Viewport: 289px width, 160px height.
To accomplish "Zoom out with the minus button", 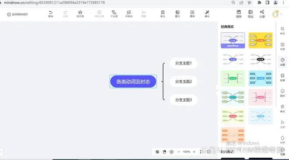I will (179, 152).
